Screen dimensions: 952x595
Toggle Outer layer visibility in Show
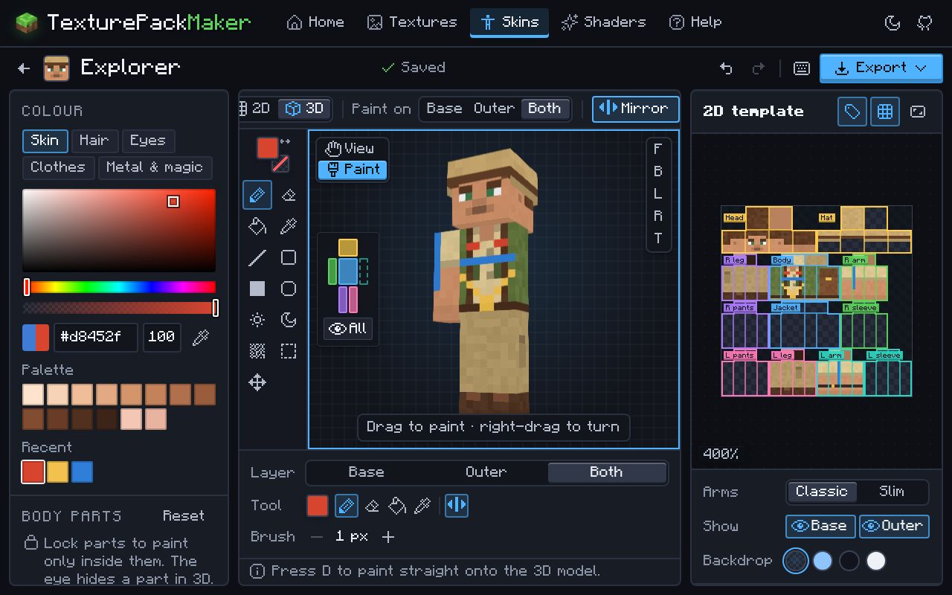[894, 526]
